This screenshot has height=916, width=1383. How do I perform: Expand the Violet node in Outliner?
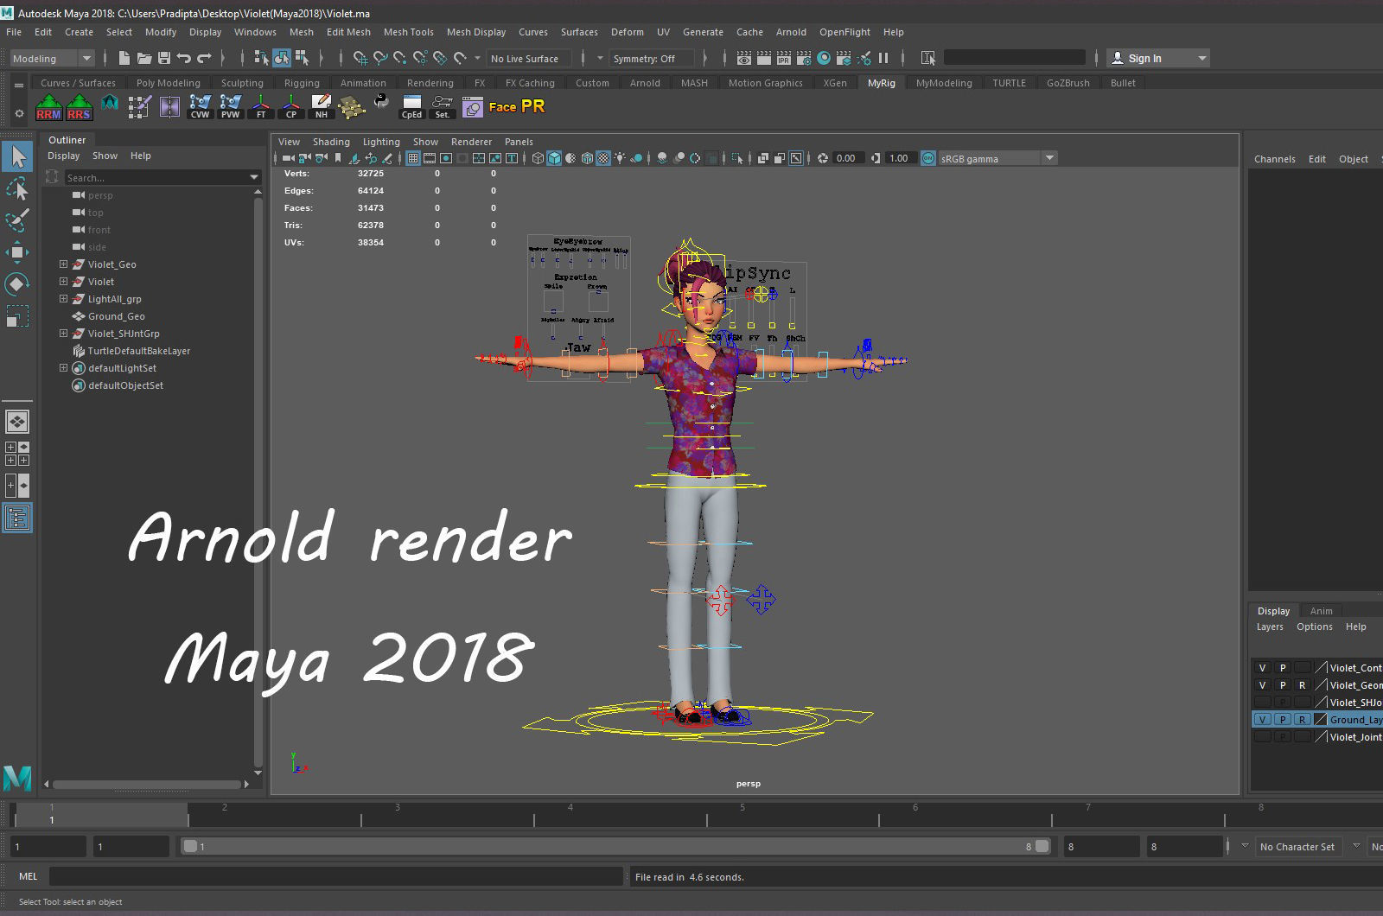63,282
